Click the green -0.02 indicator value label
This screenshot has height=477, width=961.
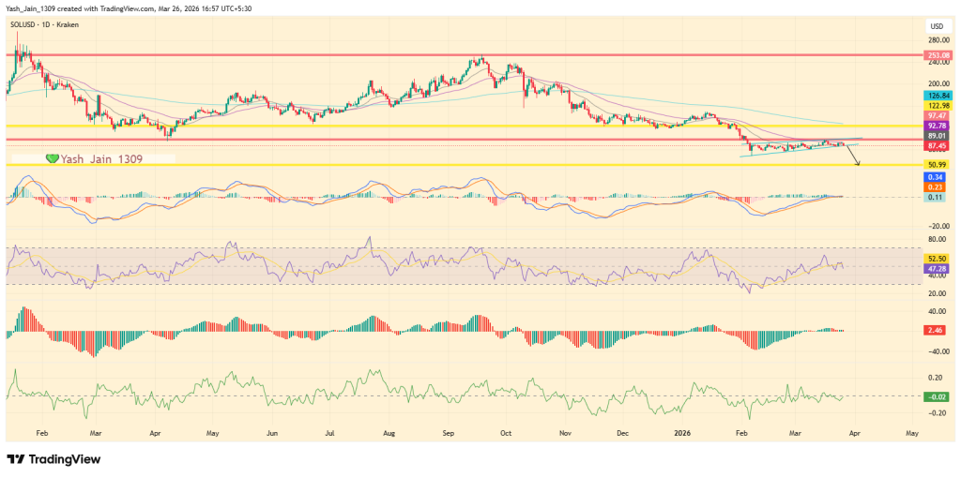coord(936,396)
